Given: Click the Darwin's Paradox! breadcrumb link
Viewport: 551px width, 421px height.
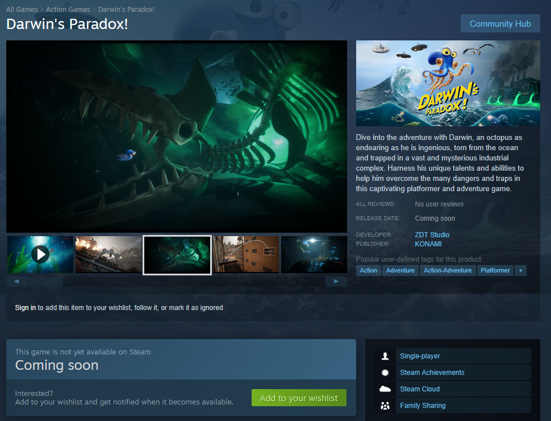Looking at the screenshot, I should click(126, 10).
